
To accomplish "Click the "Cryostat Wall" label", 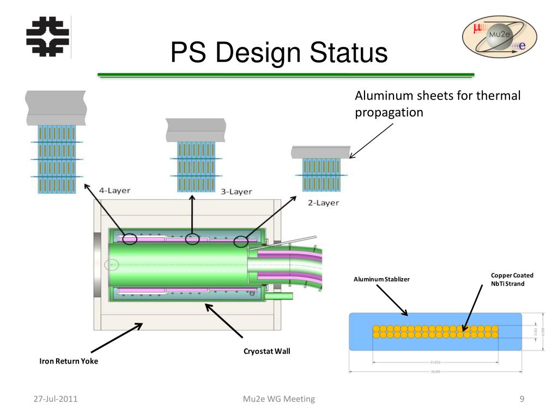I will [267, 351].
